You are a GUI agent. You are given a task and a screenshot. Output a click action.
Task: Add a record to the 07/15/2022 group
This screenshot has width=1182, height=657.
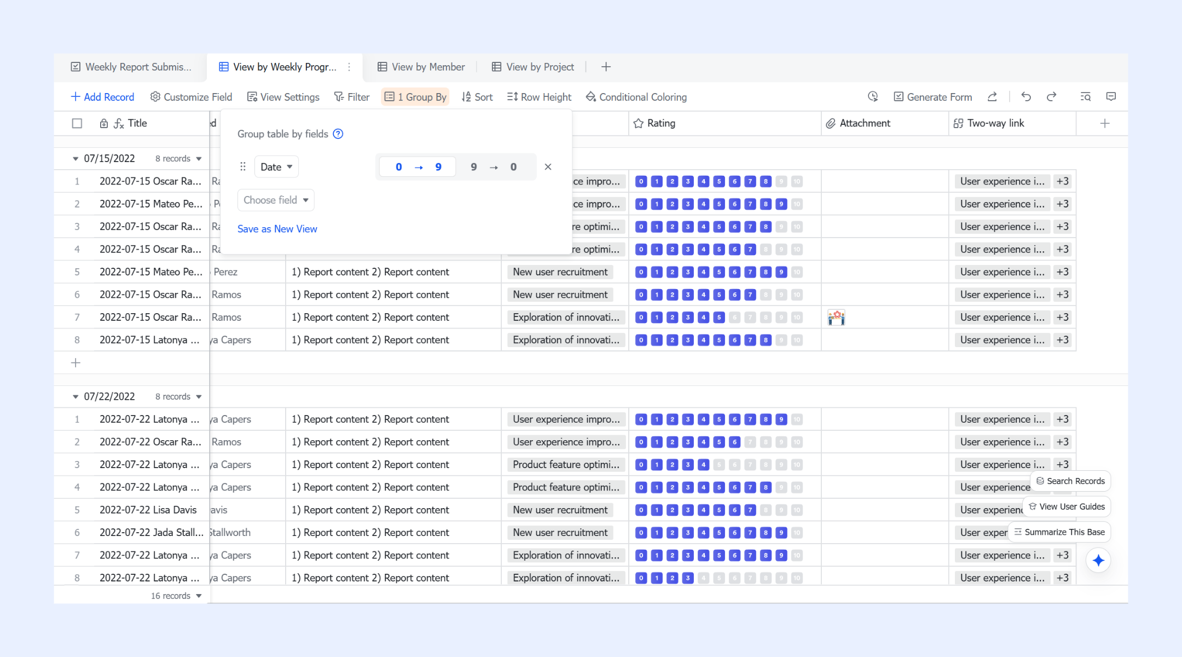pos(76,362)
